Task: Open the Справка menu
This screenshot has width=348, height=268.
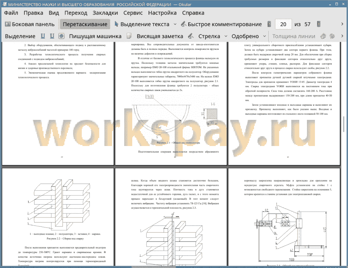Action: [193, 13]
